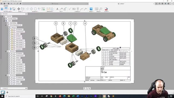Open a new design tab with plus
Screen dimensions: 174x98
tap(156, 4)
